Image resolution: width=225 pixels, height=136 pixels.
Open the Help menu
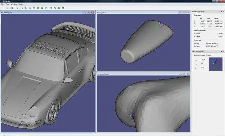(x=21, y=4)
